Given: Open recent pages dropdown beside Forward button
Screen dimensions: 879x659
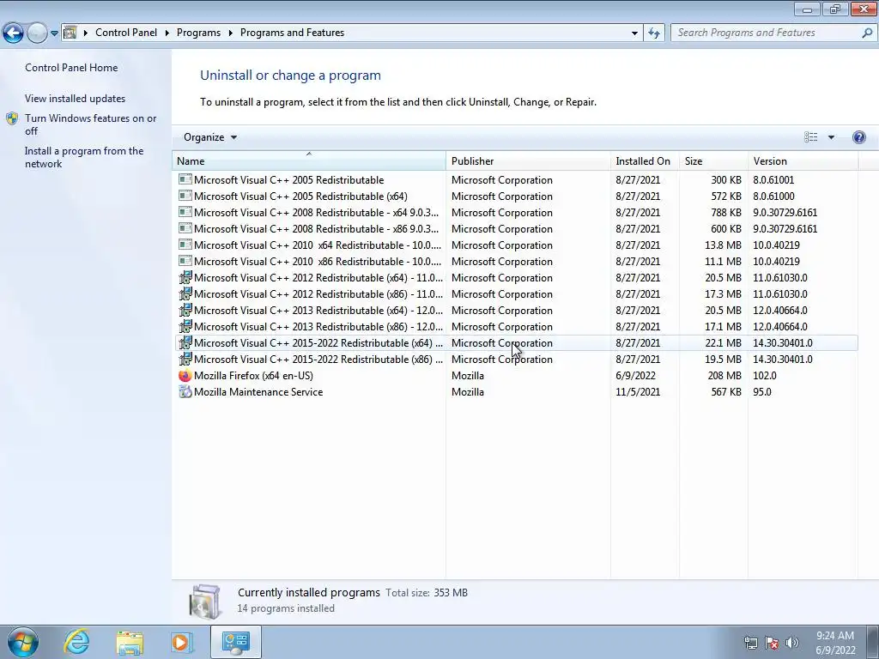Looking at the screenshot, I should [x=54, y=33].
